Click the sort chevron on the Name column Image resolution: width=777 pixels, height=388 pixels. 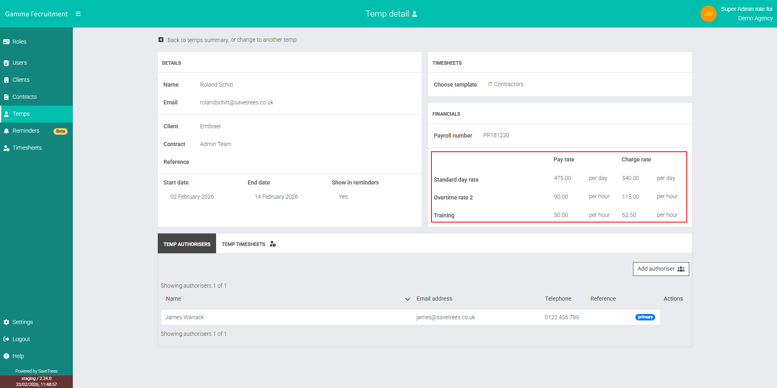click(408, 299)
